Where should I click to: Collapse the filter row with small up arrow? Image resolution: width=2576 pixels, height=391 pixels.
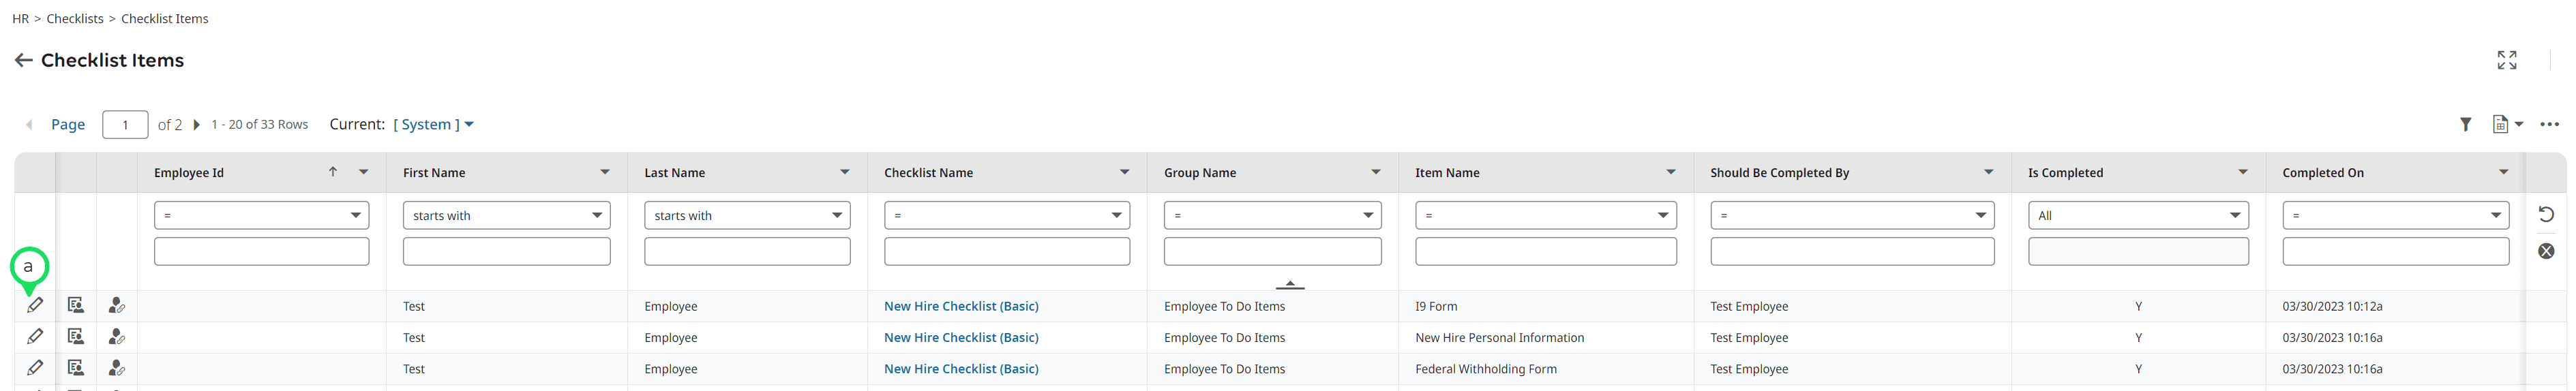click(1289, 285)
